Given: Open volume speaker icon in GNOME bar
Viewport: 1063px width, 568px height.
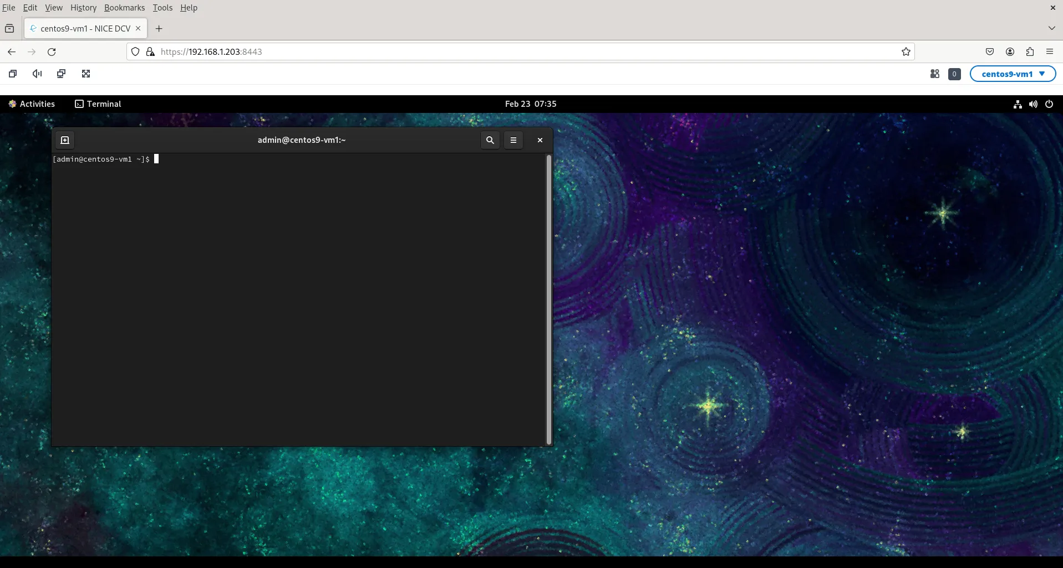Looking at the screenshot, I should [x=1033, y=104].
